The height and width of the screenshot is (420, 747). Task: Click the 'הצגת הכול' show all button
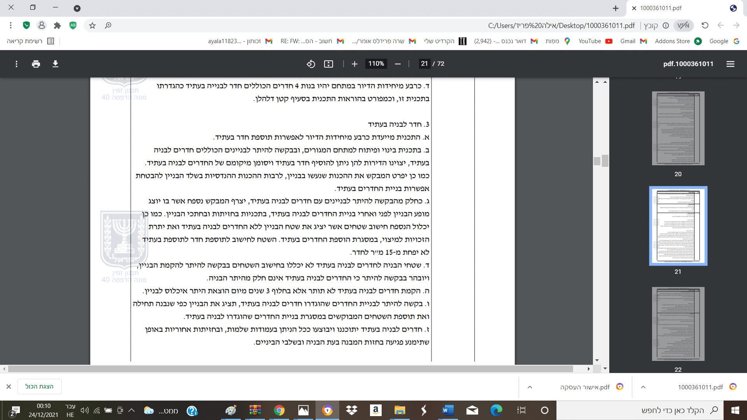tap(39, 387)
